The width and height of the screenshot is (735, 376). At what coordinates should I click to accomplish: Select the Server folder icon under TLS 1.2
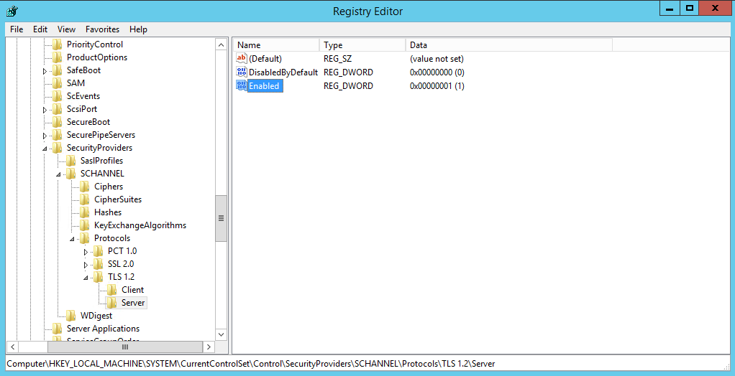click(112, 303)
